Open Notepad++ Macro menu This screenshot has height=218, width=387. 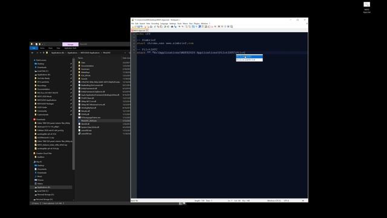coord(186,24)
